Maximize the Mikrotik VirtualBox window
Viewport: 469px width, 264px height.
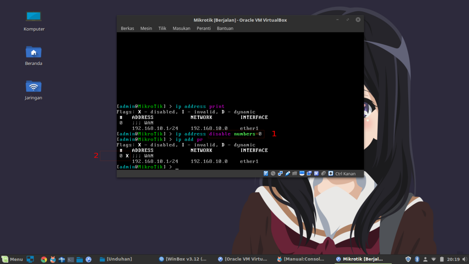click(348, 20)
